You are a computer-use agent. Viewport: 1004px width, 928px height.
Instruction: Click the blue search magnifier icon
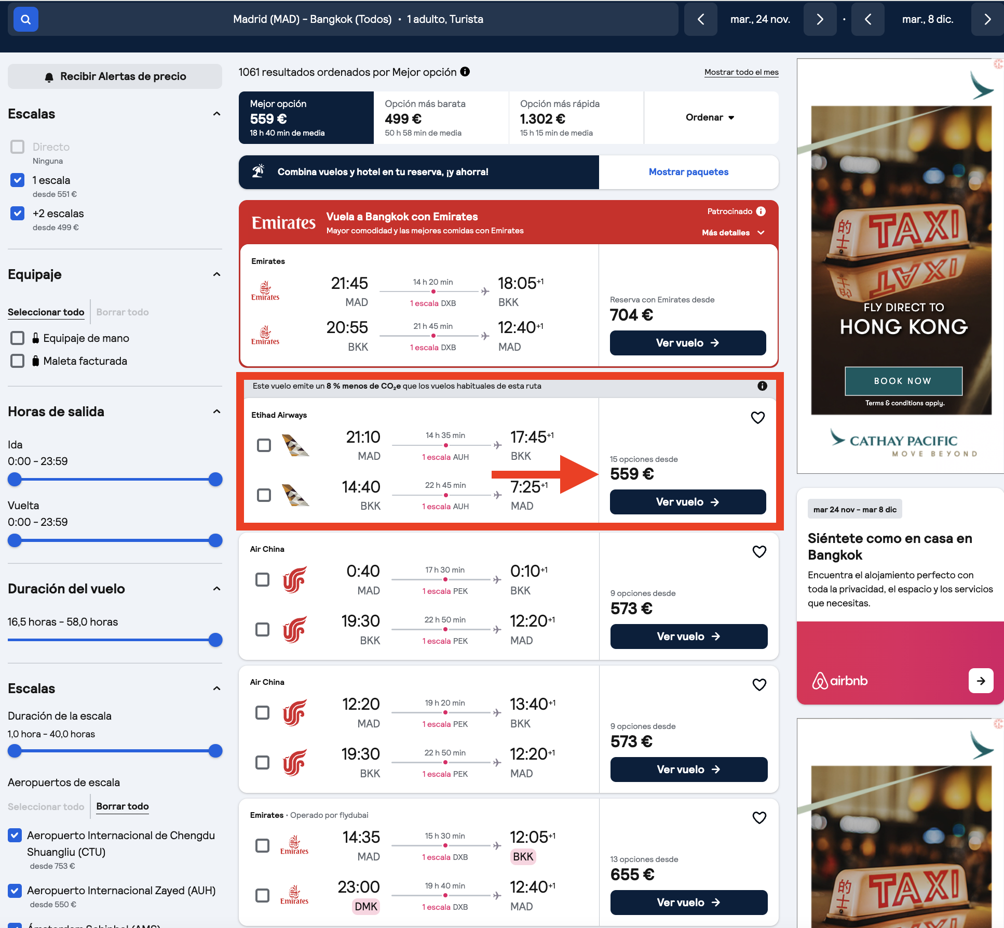click(x=25, y=20)
